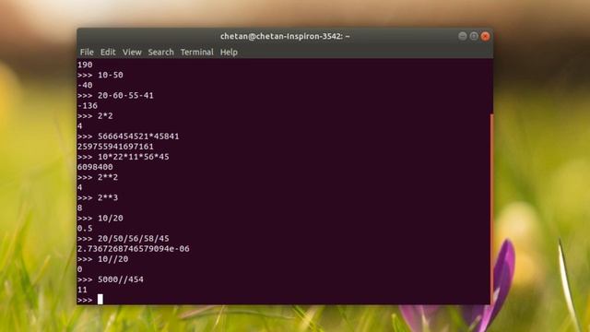The height and width of the screenshot is (332, 590).
Task: Click the expression 10/20
Action: (x=111, y=218)
